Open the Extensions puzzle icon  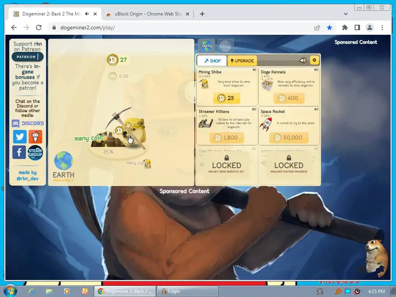pos(345,27)
